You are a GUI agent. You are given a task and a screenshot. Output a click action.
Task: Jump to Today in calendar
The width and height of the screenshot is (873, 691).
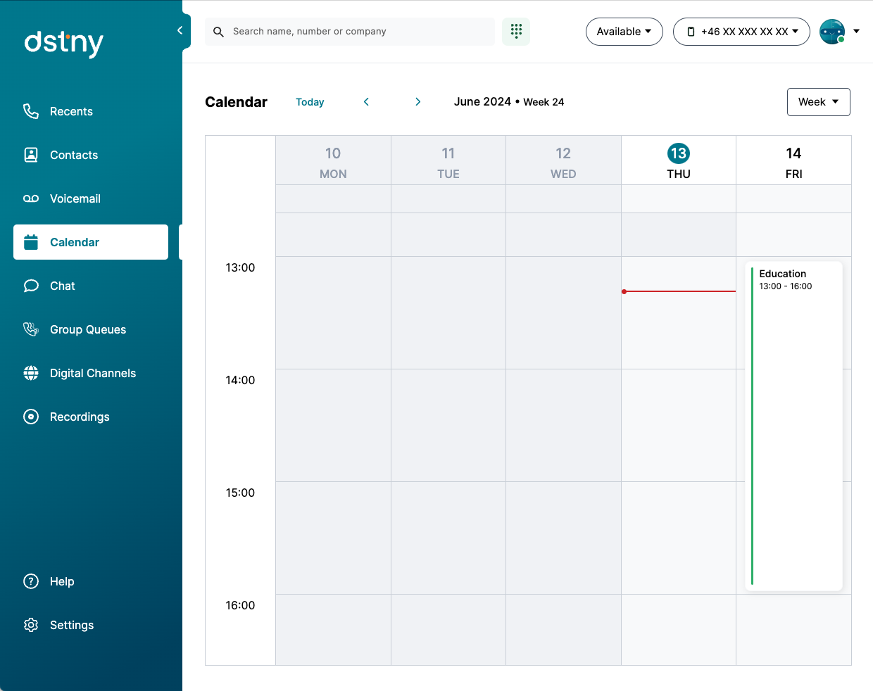tap(310, 102)
